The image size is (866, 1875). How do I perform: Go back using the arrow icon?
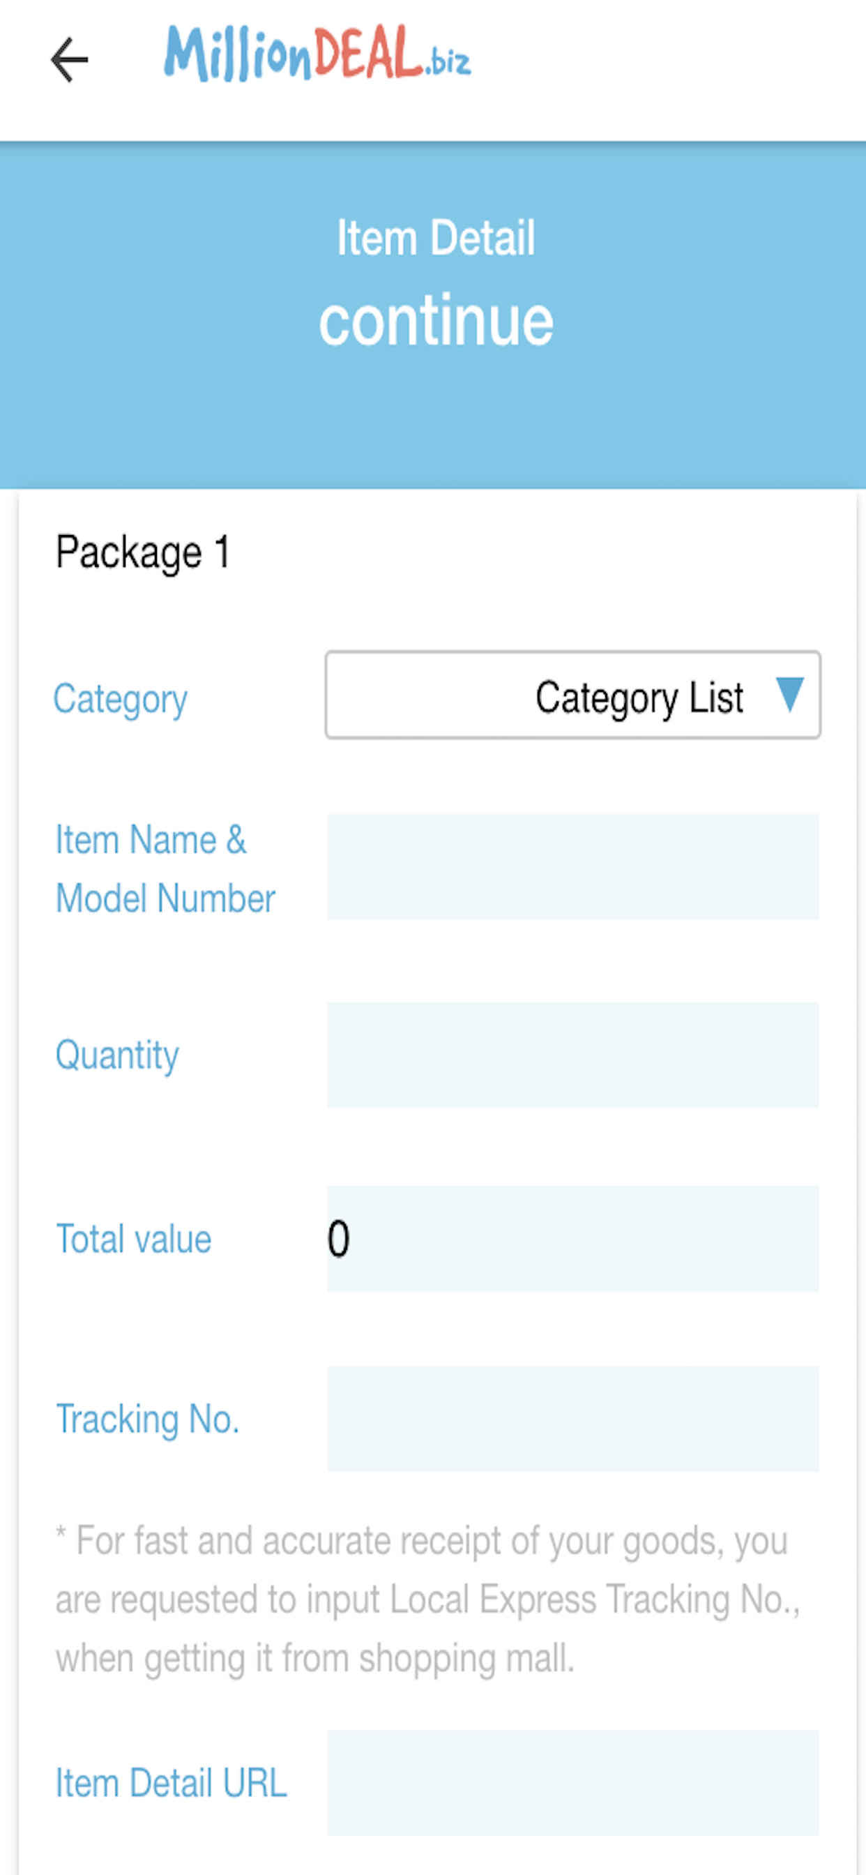coord(69,60)
